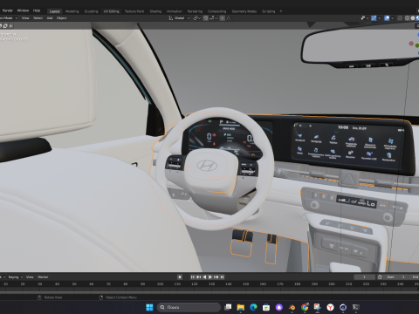Select the Layout workspace tab
Screen dimensions: 419x314
pyautogui.click(x=55, y=11)
